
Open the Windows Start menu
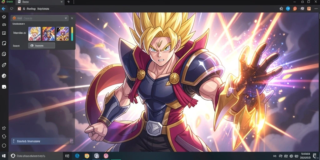click(x=4, y=156)
